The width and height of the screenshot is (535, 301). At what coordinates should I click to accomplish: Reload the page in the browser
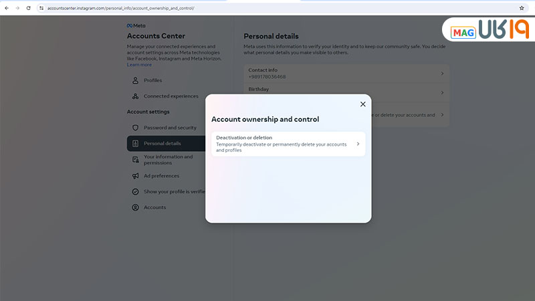pos(28,8)
